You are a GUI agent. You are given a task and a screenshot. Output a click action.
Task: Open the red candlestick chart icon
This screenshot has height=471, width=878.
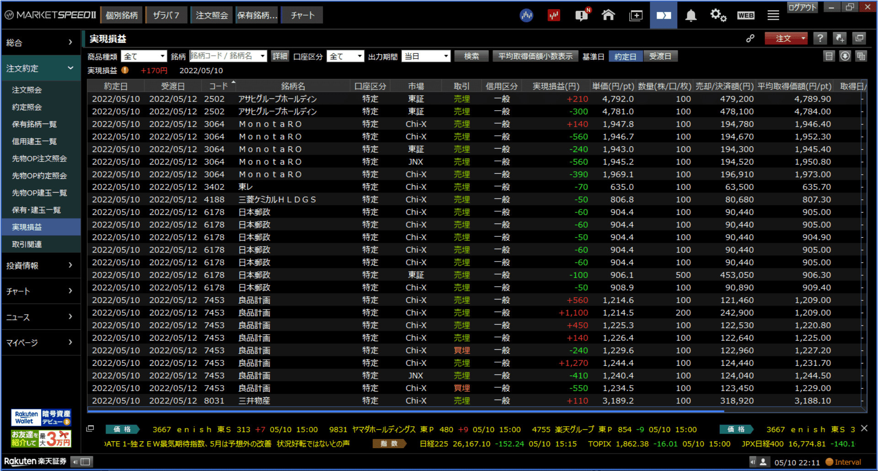pos(554,16)
